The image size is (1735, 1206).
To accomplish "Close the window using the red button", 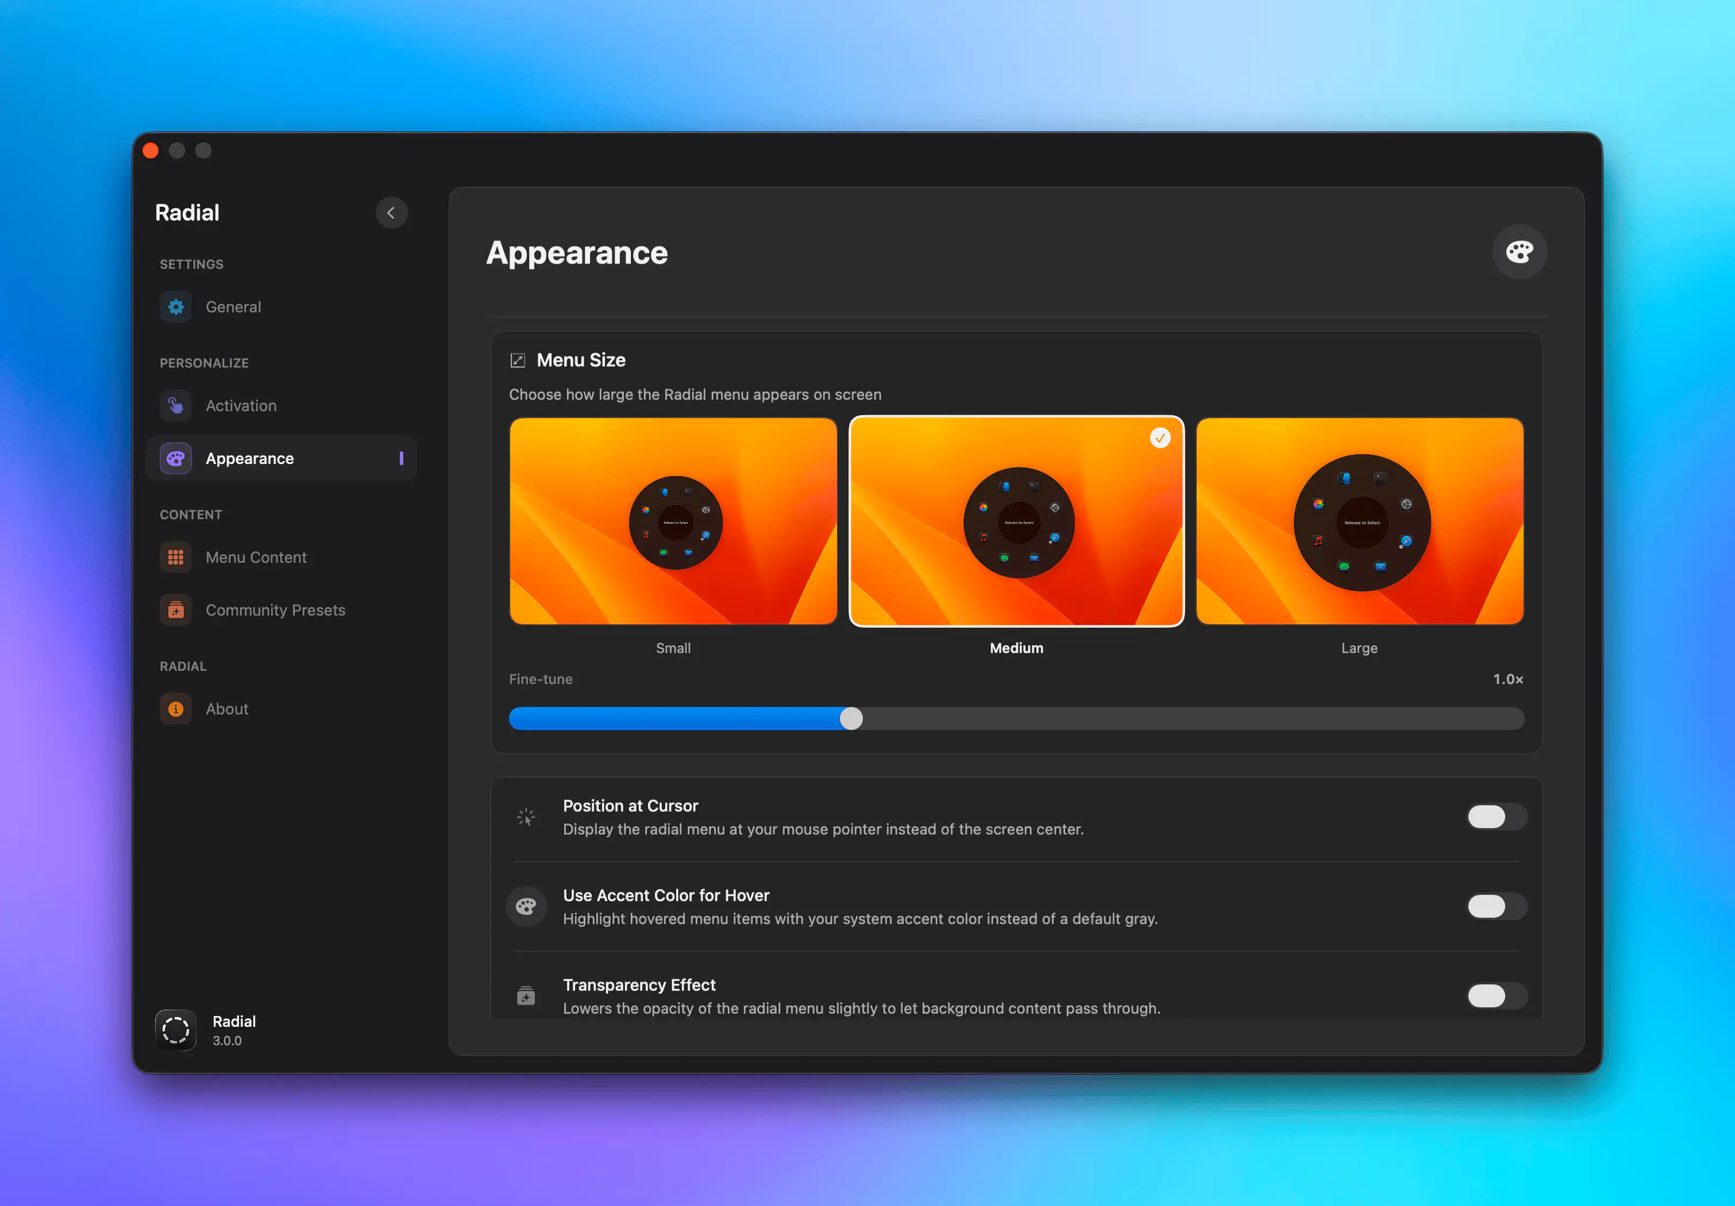I will (x=151, y=150).
